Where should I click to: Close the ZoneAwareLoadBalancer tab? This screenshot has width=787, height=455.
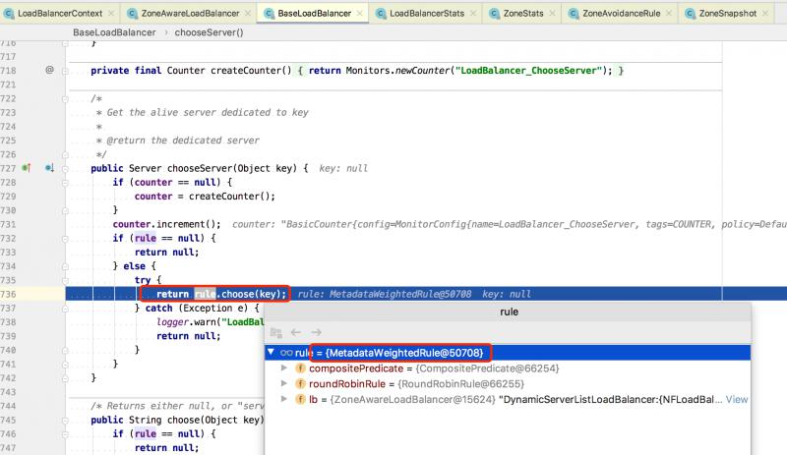click(248, 13)
